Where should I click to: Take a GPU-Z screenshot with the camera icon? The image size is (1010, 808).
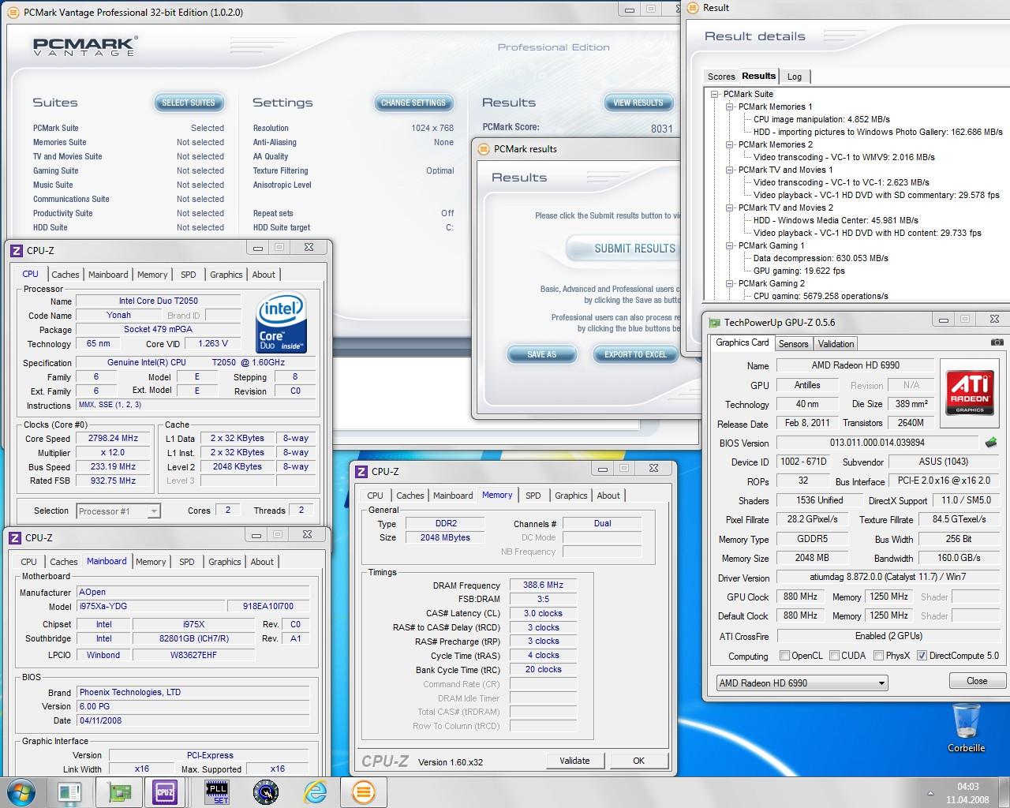[997, 342]
